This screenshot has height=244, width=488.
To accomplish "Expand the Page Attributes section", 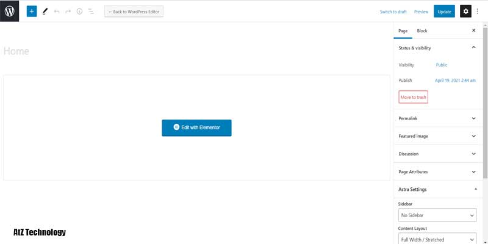I will (x=437, y=172).
